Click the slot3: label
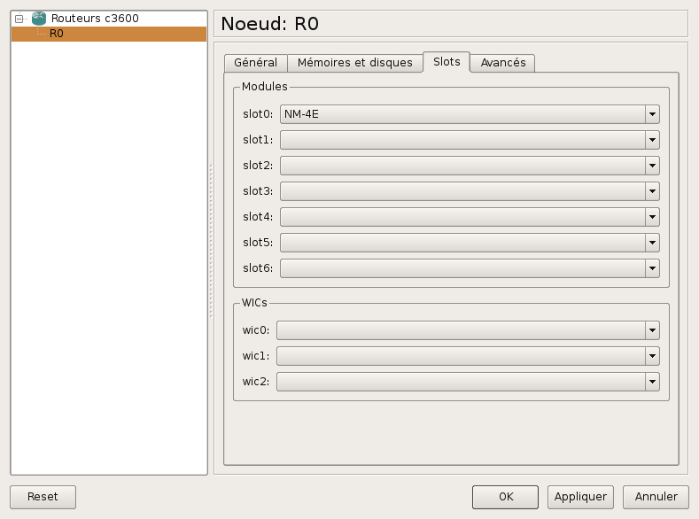The image size is (699, 519). [x=258, y=191]
